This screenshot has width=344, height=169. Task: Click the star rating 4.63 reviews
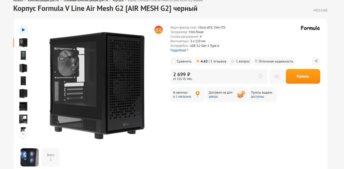pos(211,61)
